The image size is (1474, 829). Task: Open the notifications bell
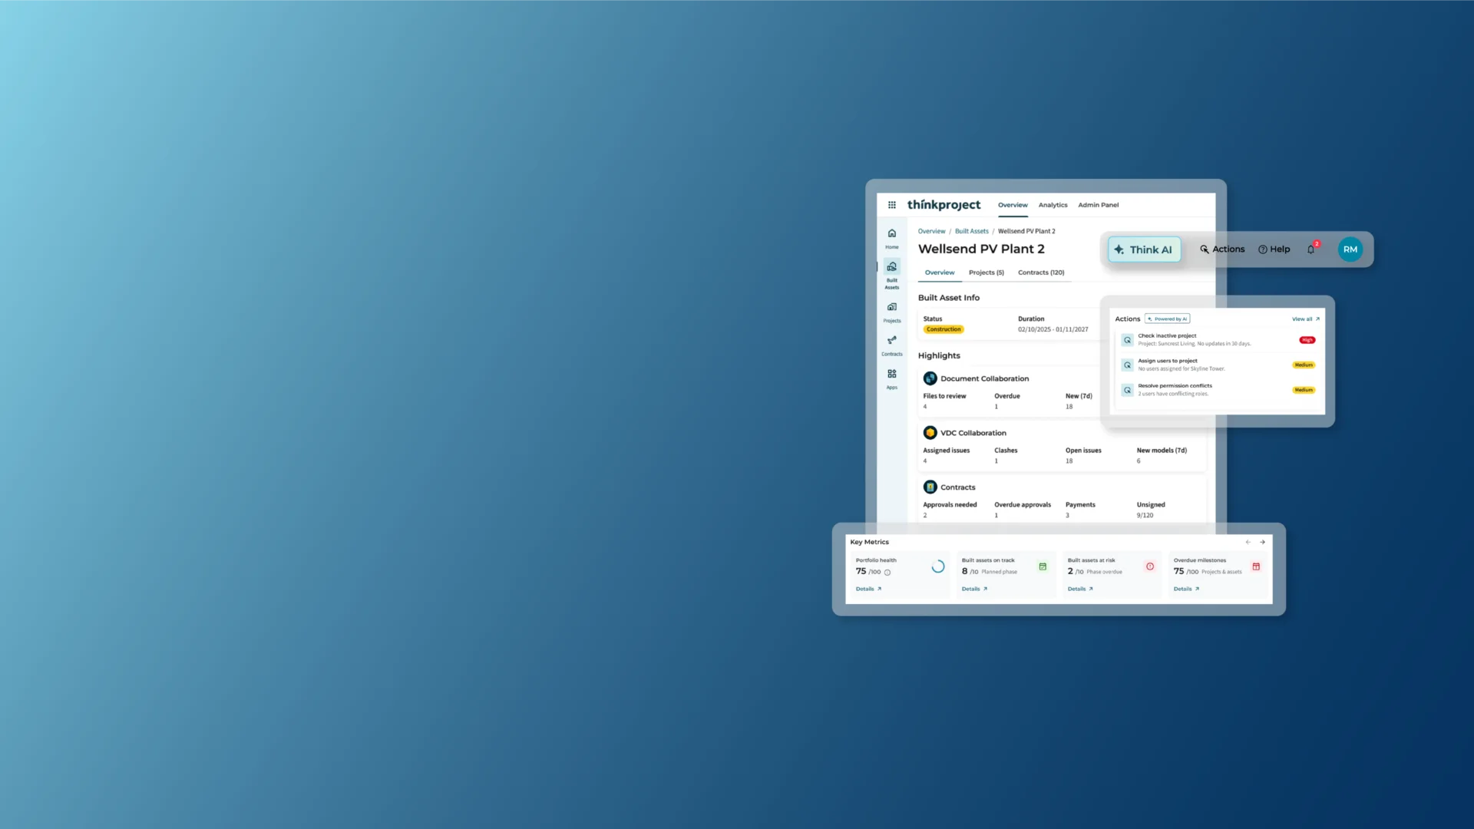(x=1310, y=249)
